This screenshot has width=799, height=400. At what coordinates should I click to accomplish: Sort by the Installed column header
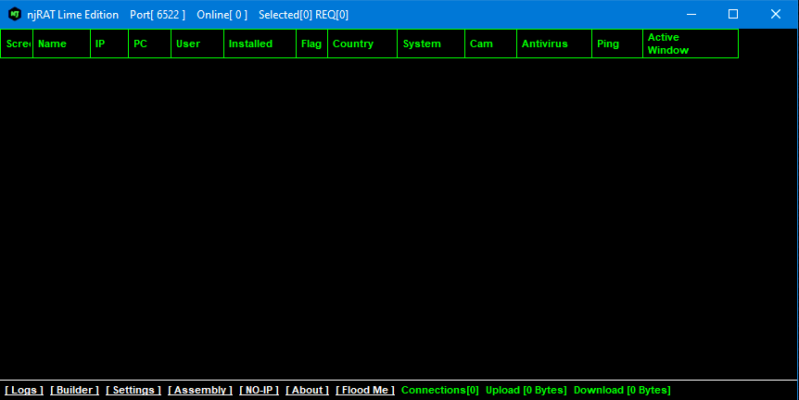tap(260, 44)
